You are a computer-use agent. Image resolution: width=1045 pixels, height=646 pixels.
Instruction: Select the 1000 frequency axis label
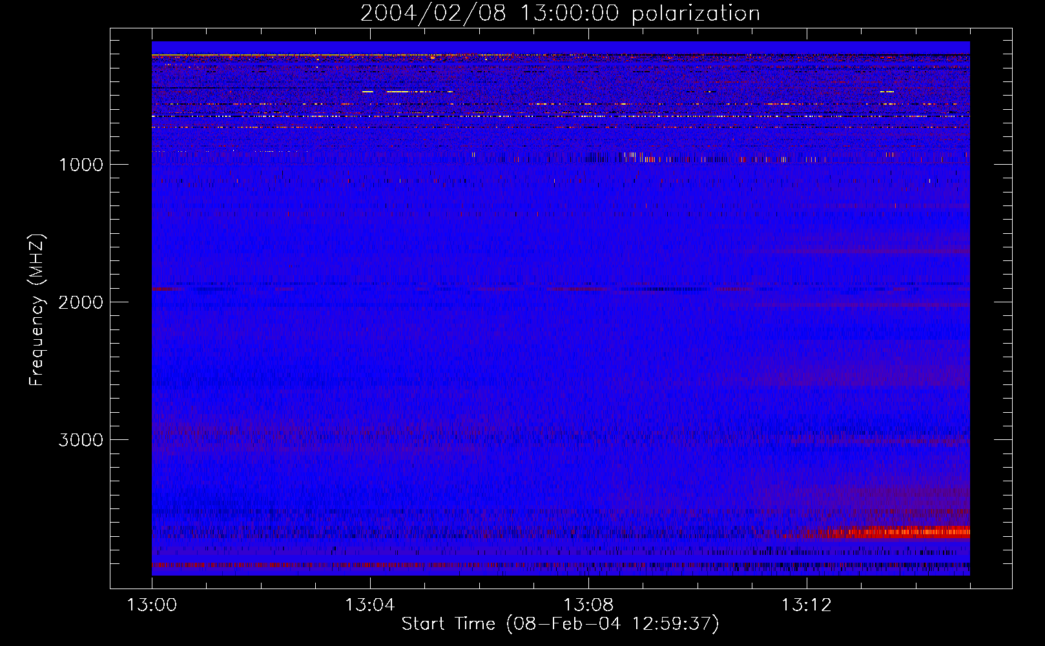tap(81, 165)
